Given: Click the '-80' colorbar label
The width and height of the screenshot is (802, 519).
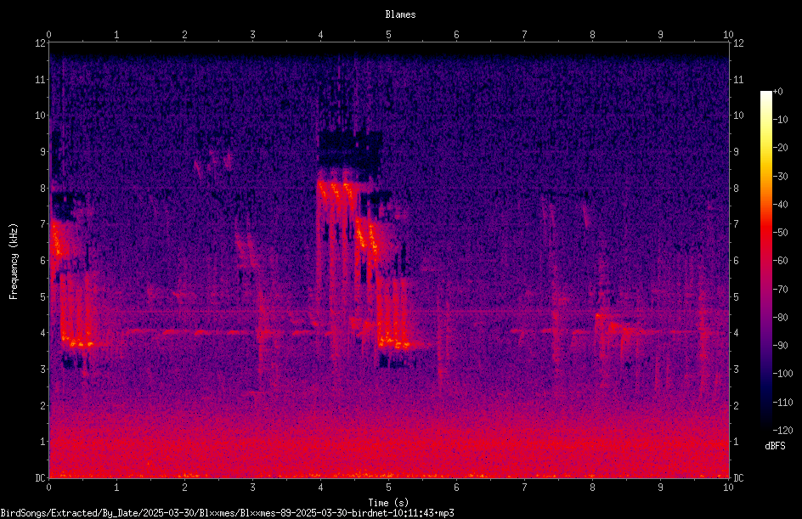Looking at the screenshot, I should (780, 318).
